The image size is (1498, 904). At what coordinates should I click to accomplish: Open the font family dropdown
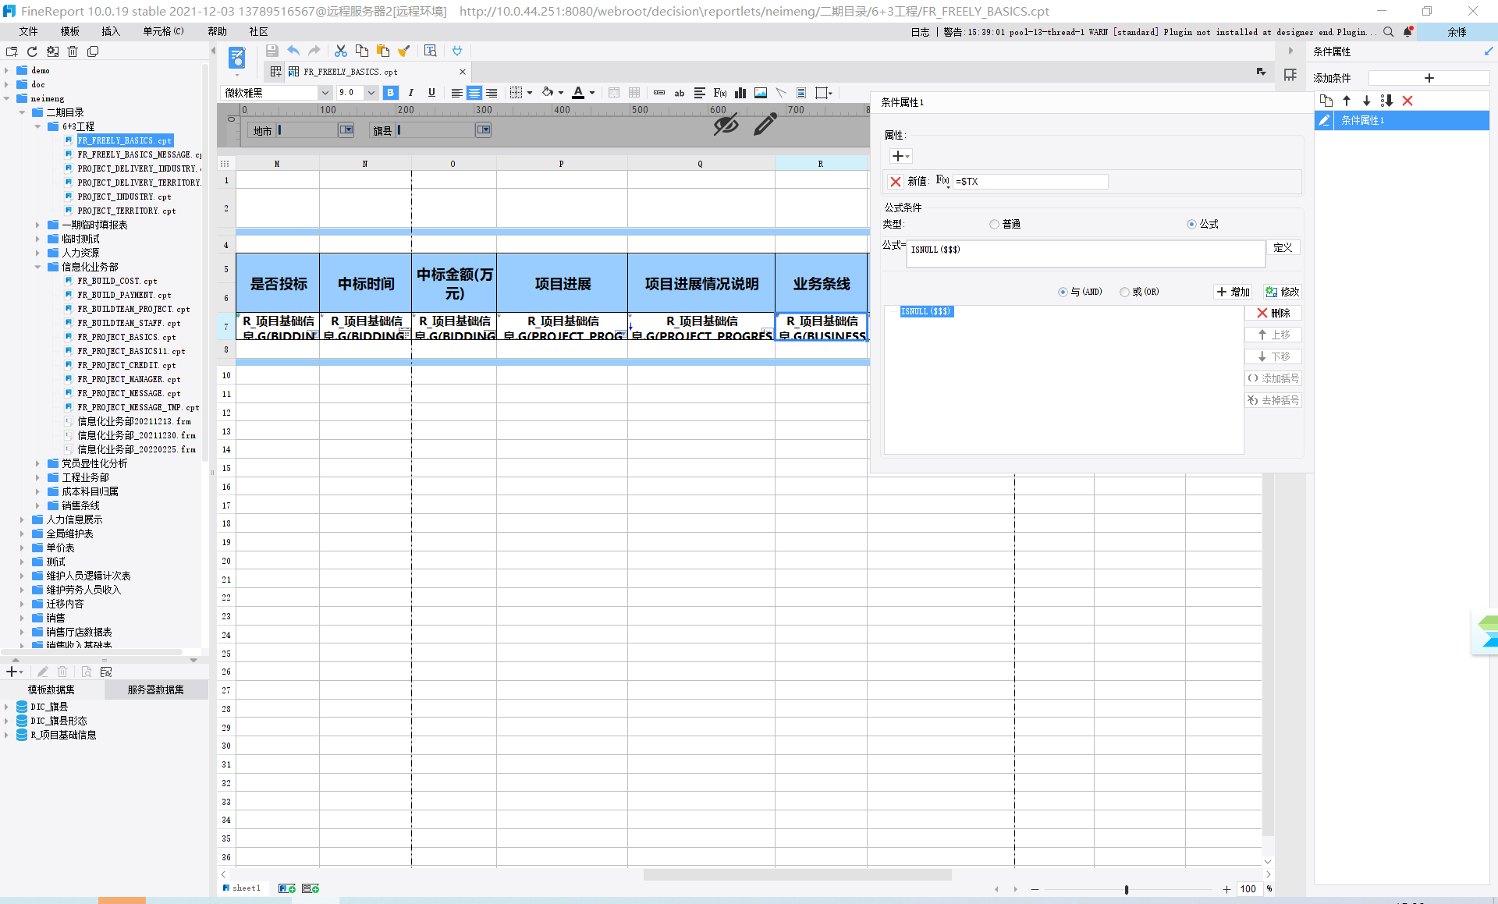tap(325, 93)
